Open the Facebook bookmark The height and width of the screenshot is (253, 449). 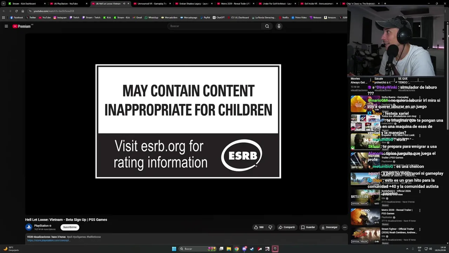(x=16, y=18)
